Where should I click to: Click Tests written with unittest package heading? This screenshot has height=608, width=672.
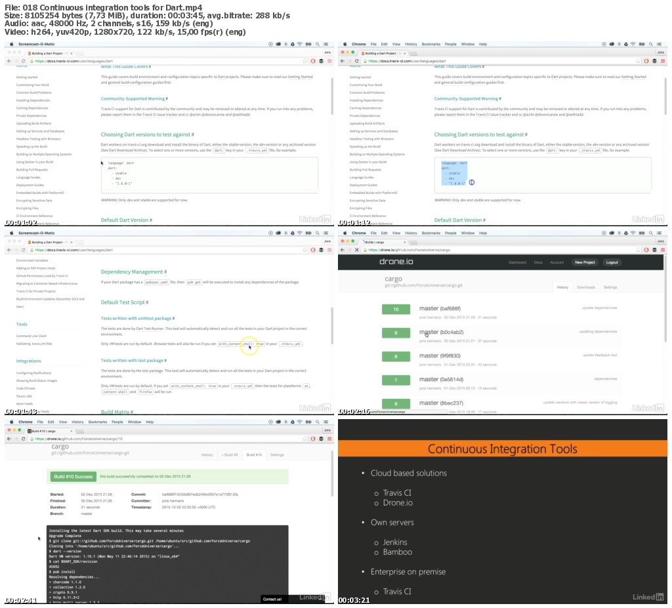[138, 318]
